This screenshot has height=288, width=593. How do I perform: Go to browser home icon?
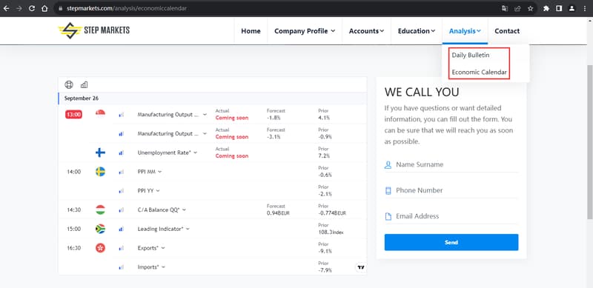point(44,8)
